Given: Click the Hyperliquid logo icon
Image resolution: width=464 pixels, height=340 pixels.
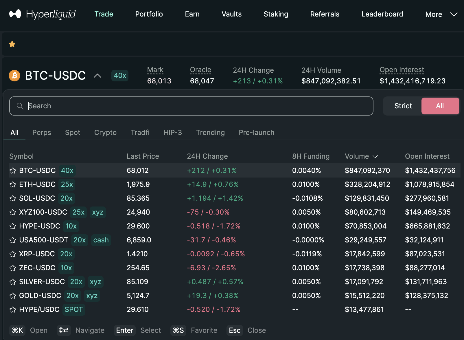Looking at the screenshot, I should [15, 14].
